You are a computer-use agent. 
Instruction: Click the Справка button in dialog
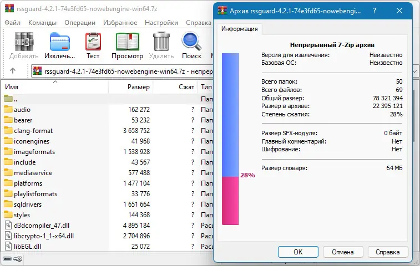pos(388,252)
